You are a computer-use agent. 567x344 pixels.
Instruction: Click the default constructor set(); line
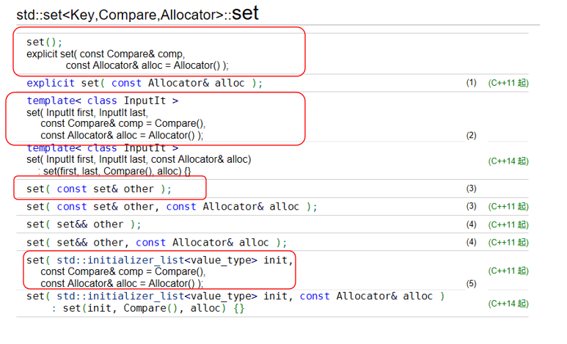[x=45, y=42]
